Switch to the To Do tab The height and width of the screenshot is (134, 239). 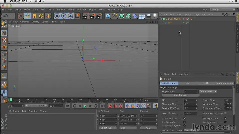206,83
